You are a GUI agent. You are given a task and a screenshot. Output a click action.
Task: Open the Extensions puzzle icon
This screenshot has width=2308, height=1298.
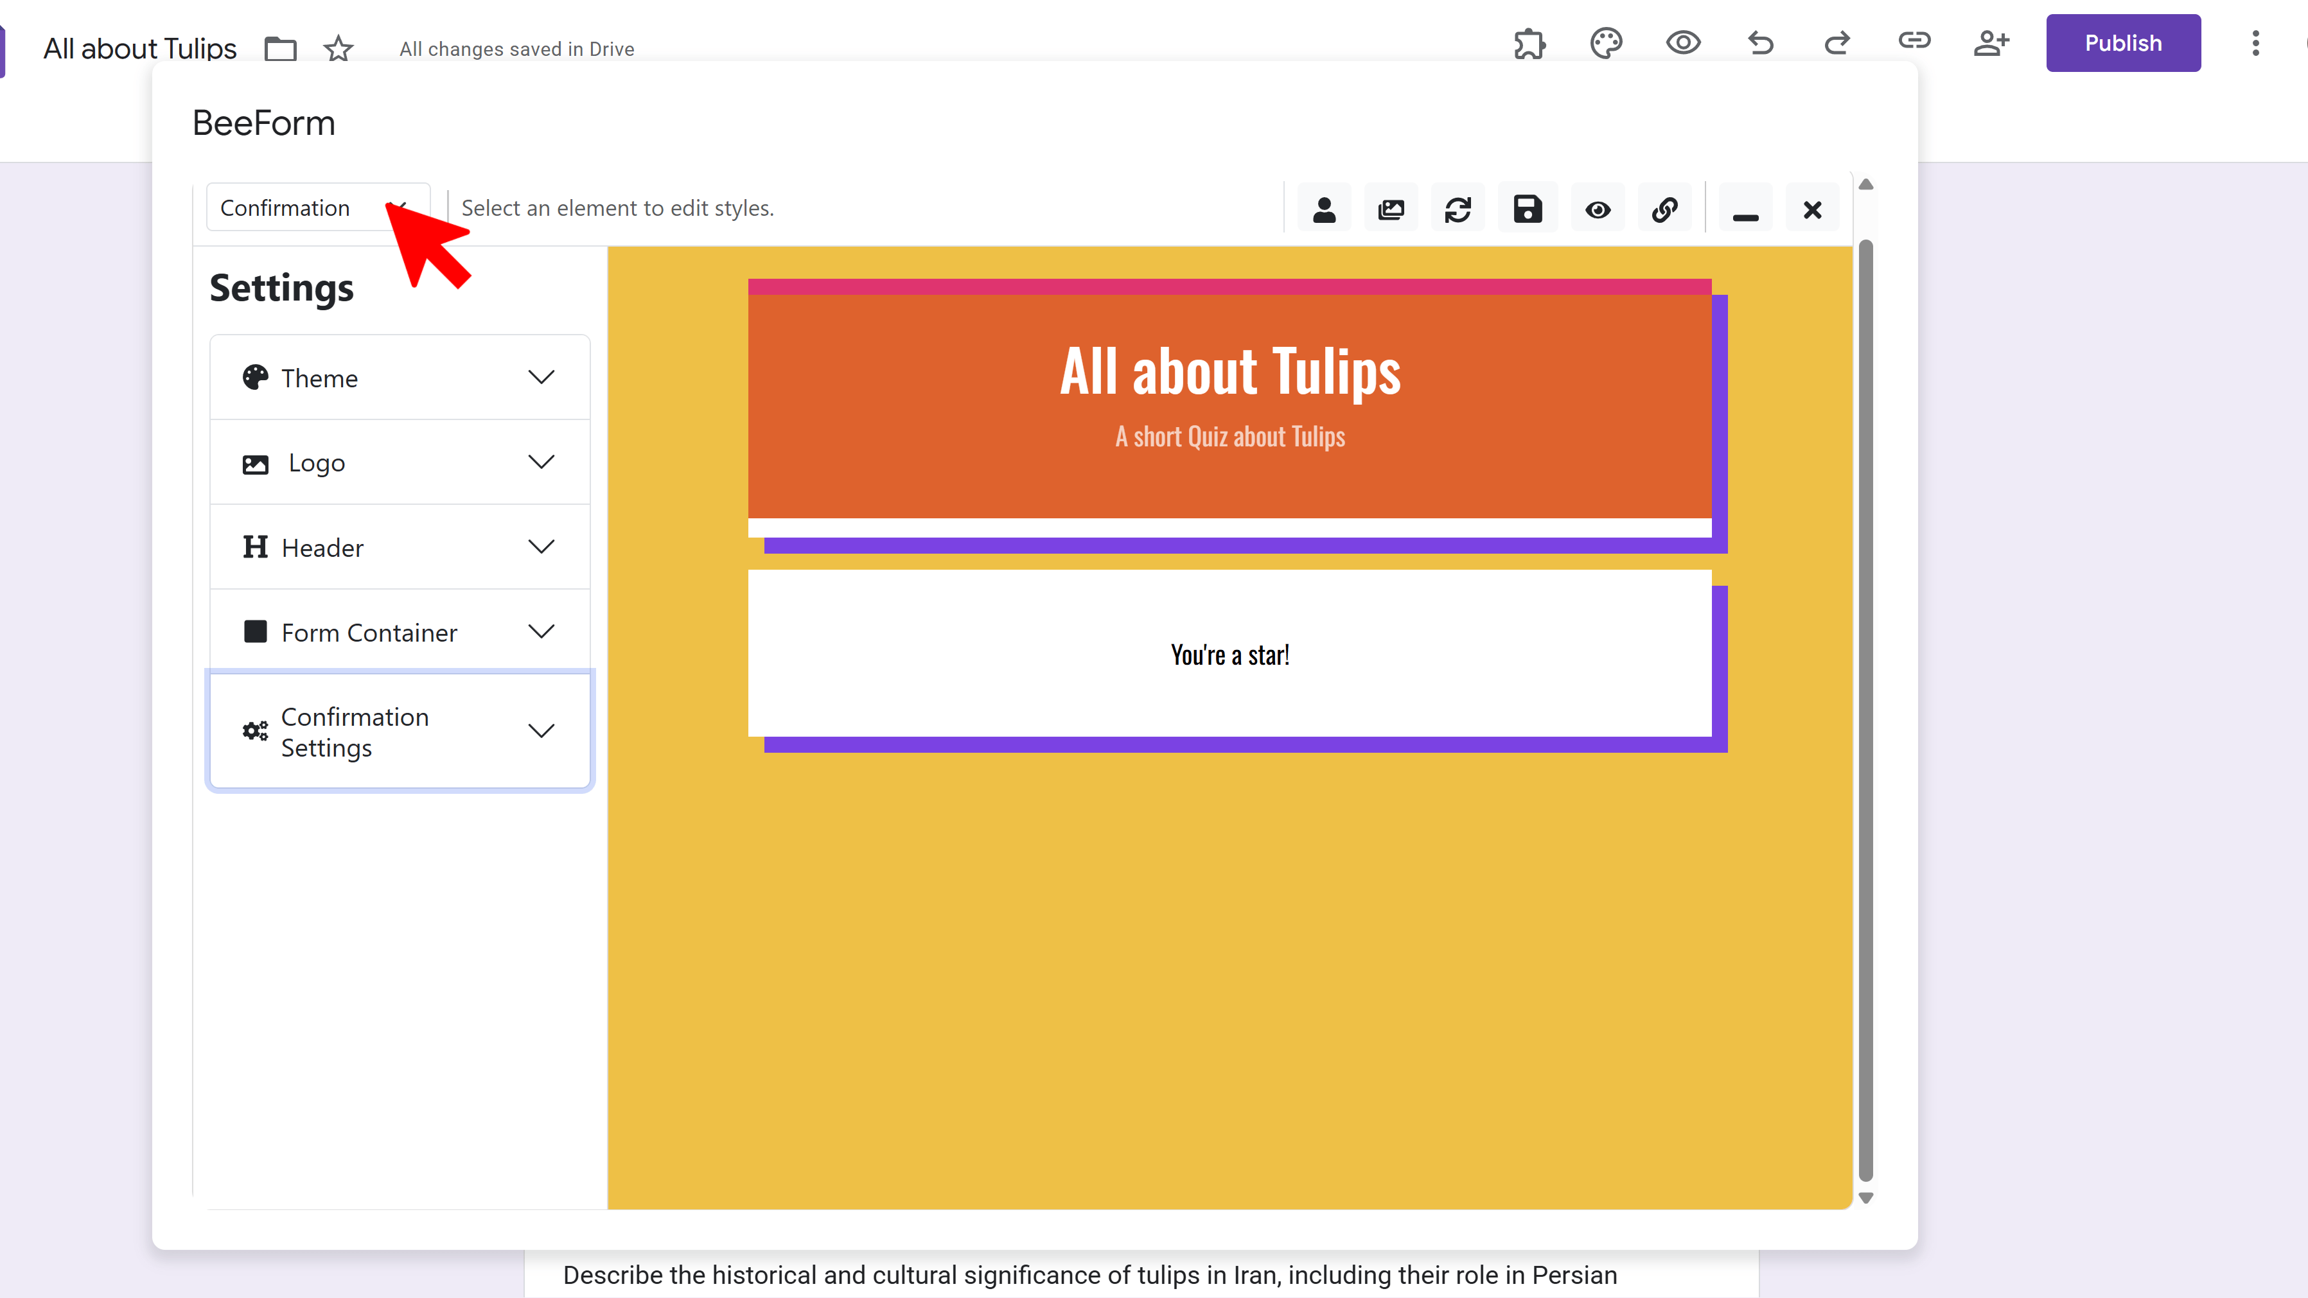point(1529,43)
